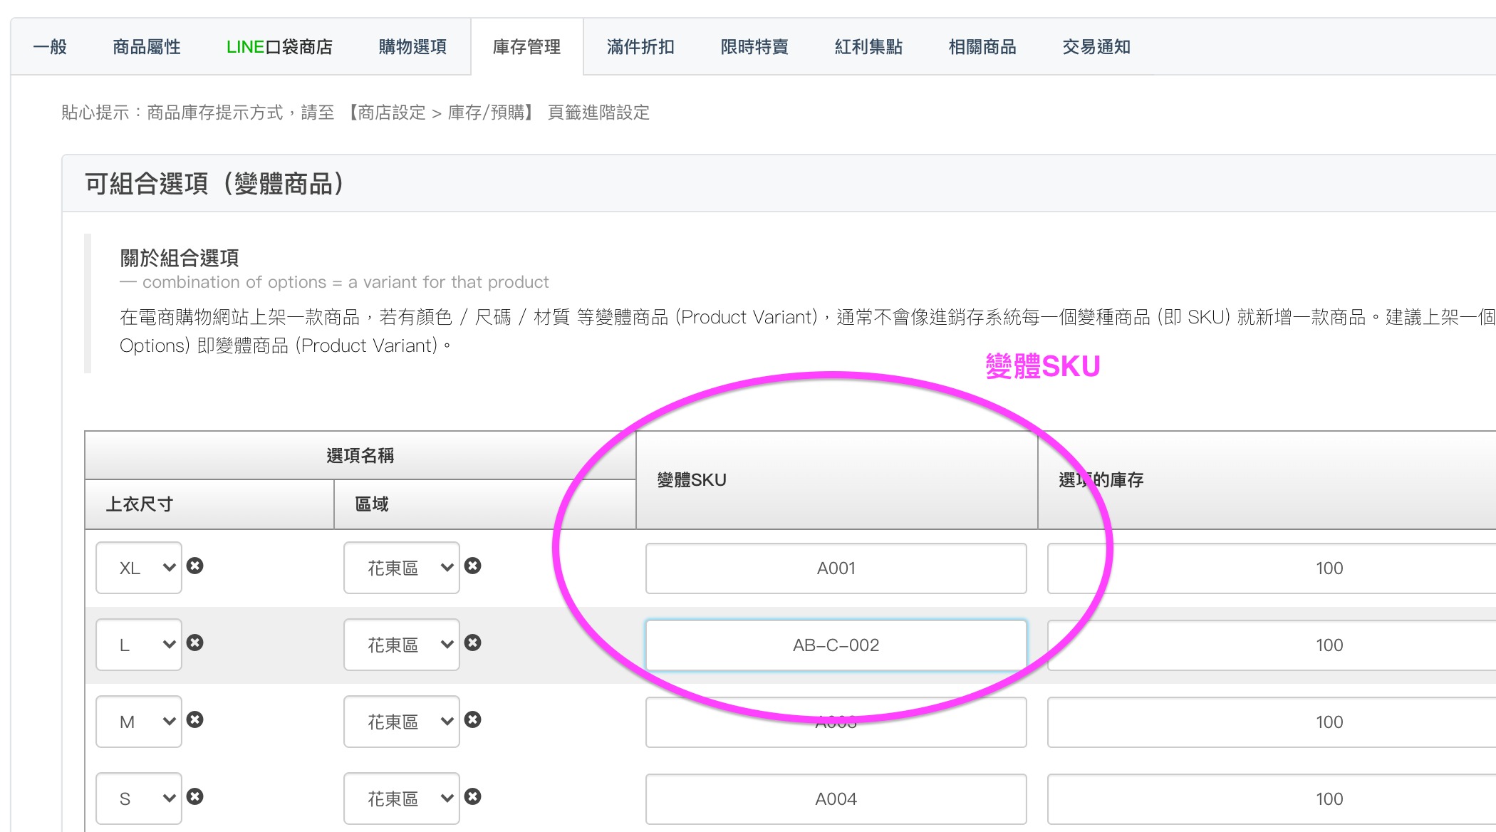Viewport: 1496px width, 832px height.
Task: Click the 區域 column header
Action: click(x=485, y=504)
